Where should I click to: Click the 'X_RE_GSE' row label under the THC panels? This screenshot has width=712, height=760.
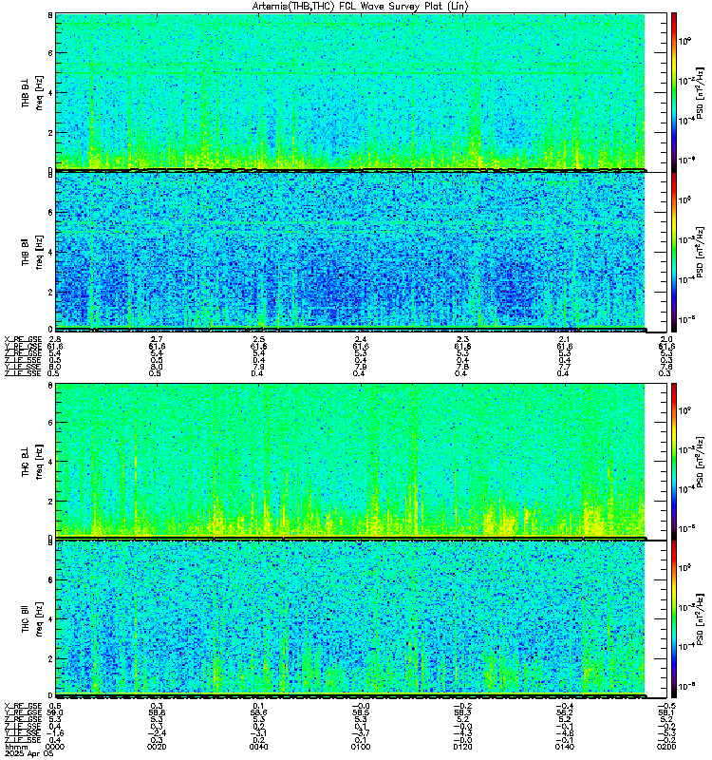23,706
